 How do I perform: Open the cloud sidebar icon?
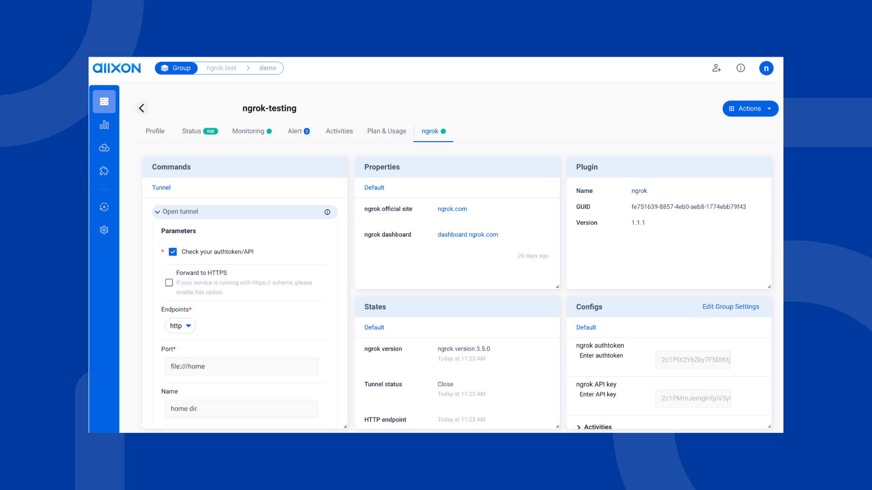pyautogui.click(x=104, y=147)
